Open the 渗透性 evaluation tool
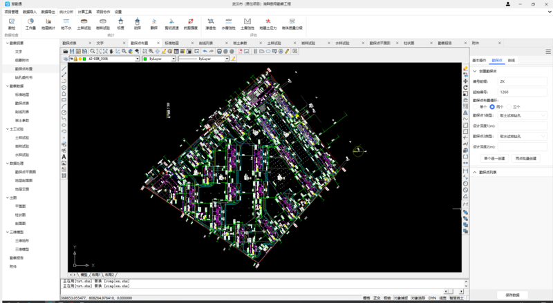This screenshot has width=553, height=303. 211,23
